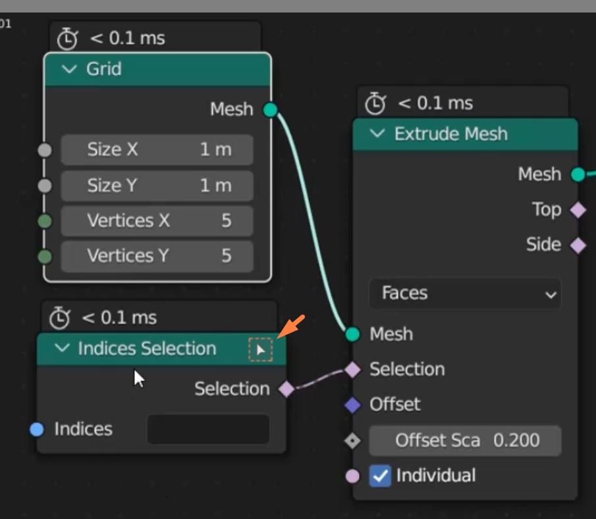Click the Selection output socket of Indices Selection
596x519 pixels.
[x=286, y=389]
